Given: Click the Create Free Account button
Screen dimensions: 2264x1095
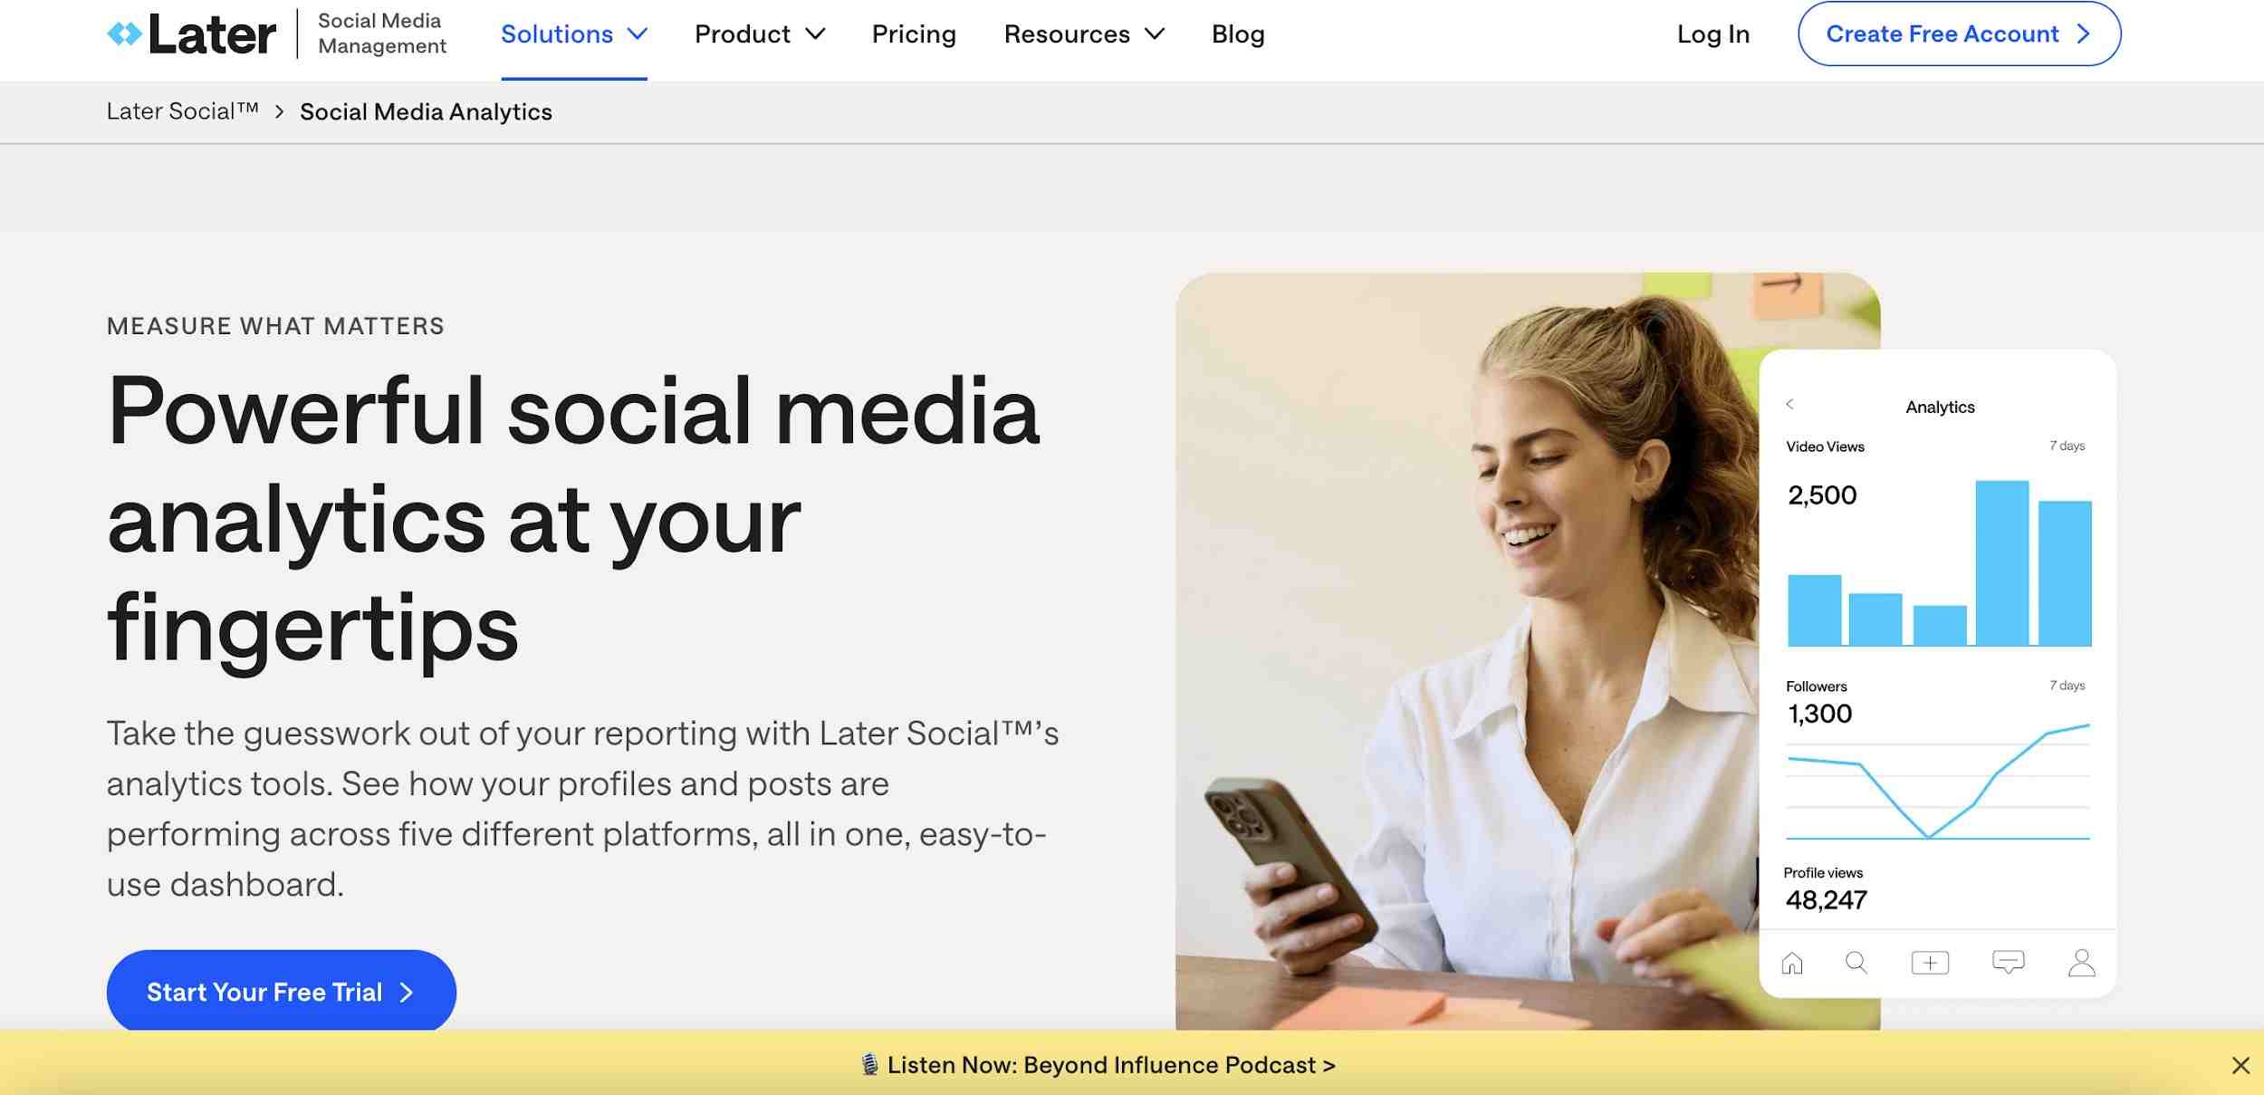Looking at the screenshot, I should (x=1959, y=34).
